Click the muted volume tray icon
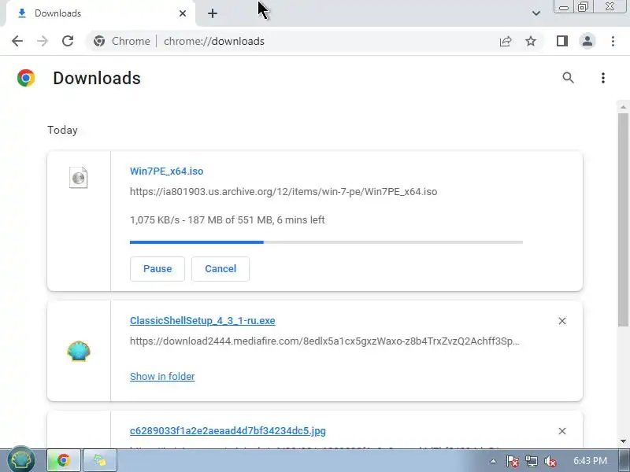 pyautogui.click(x=550, y=461)
